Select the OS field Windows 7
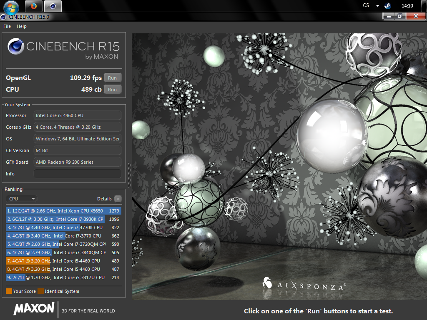 click(x=78, y=139)
